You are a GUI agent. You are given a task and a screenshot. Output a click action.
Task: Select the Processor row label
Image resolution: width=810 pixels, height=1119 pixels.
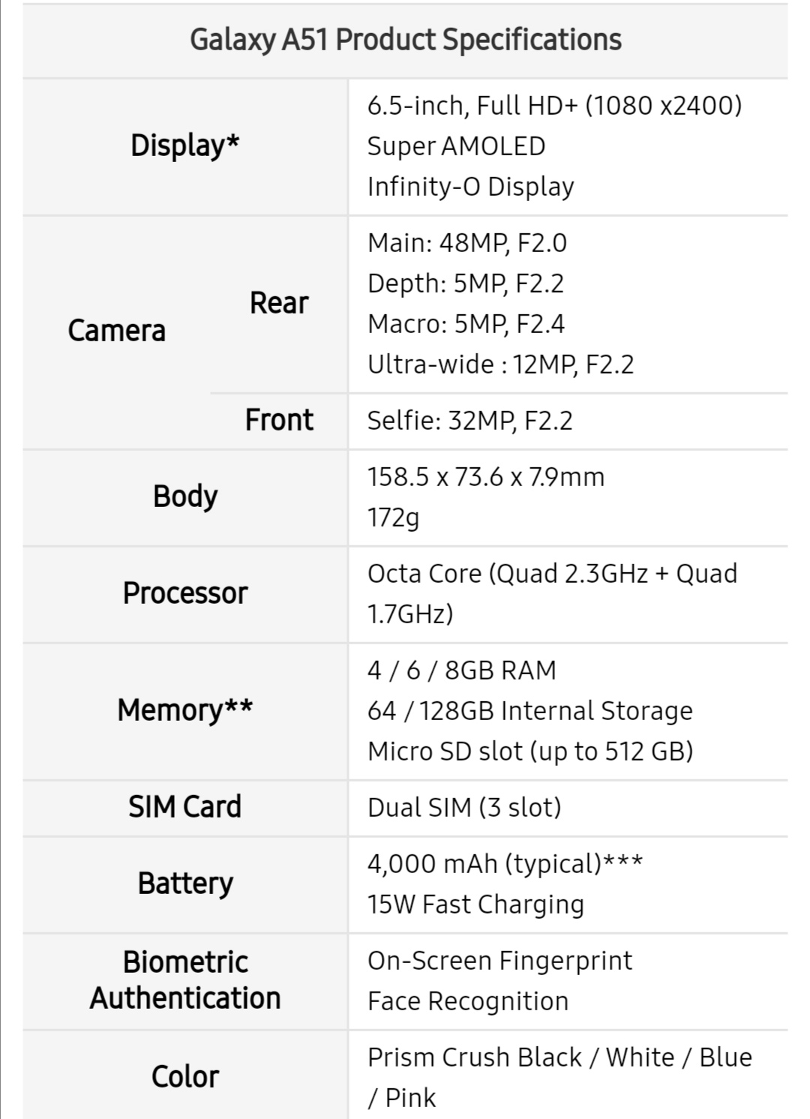(185, 593)
